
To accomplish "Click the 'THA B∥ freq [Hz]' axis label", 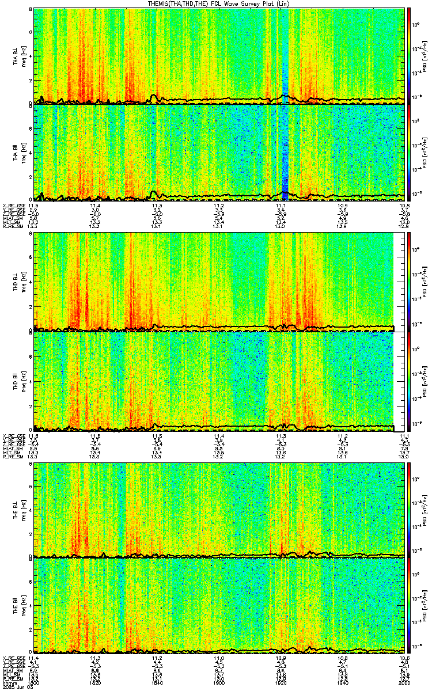I will (x=20, y=153).
